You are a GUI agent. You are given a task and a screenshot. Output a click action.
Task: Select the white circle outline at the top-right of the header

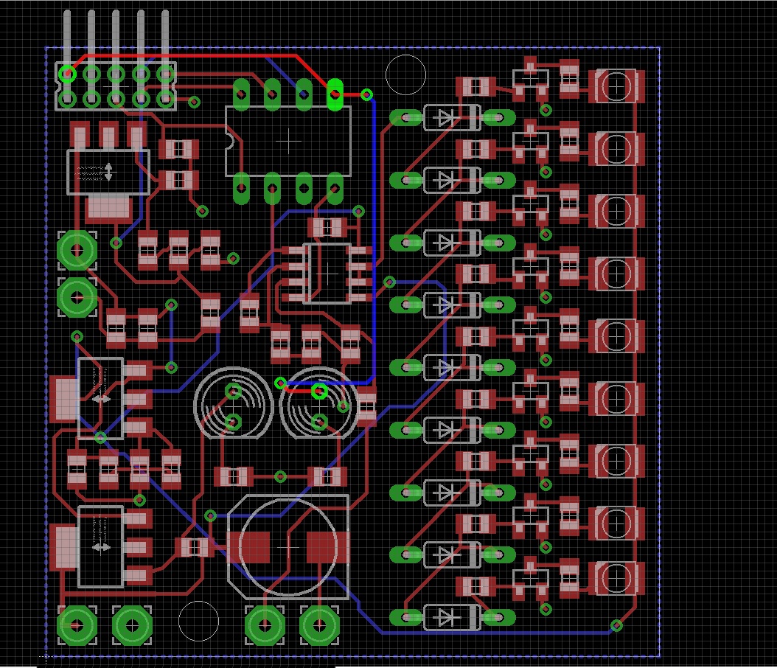tap(405, 73)
